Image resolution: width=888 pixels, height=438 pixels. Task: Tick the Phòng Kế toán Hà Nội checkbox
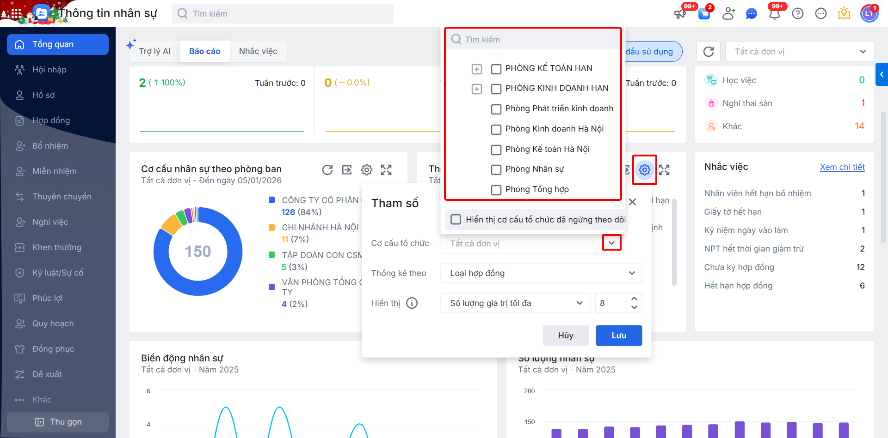pos(496,150)
